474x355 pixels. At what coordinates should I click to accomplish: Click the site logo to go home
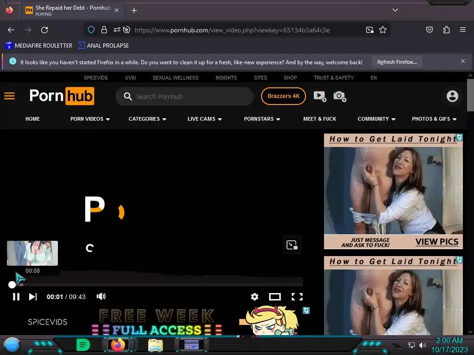click(62, 96)
